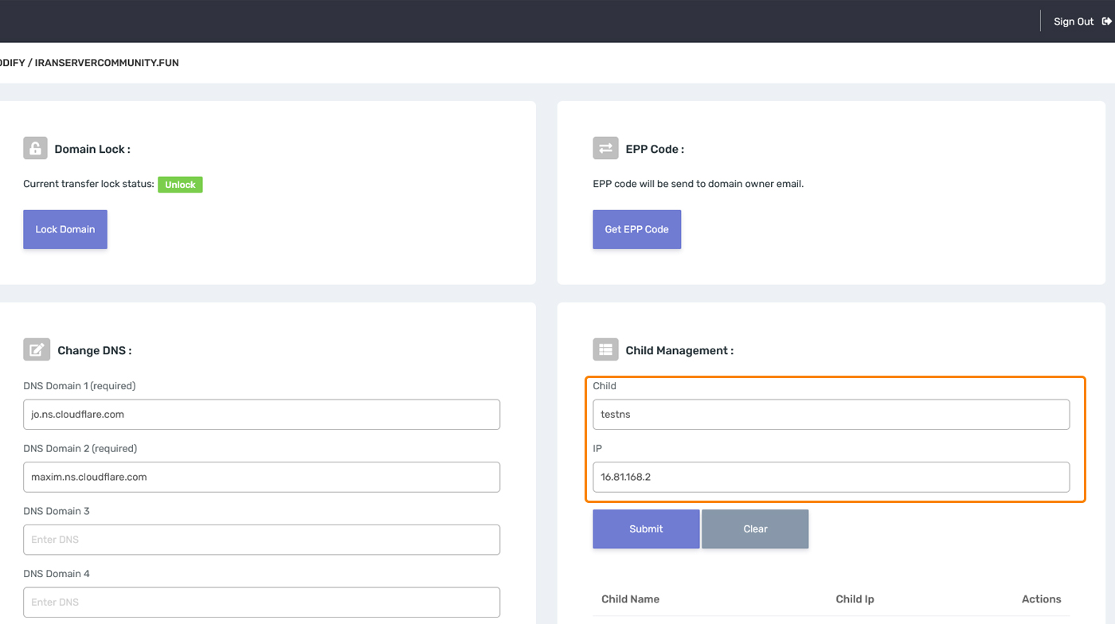Click into the DNS Domain 4 field
This screenshot has width=1115, height=624.
click(261, 603)
